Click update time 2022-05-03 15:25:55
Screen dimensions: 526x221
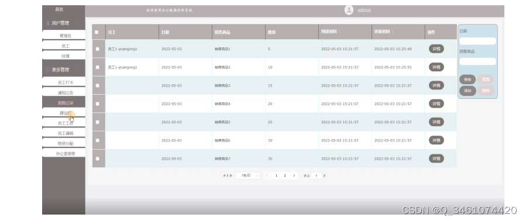(393, 67)
